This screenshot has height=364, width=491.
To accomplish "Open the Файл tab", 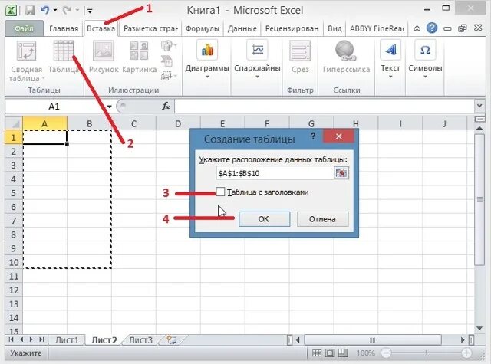I will [x=24, y=28].
